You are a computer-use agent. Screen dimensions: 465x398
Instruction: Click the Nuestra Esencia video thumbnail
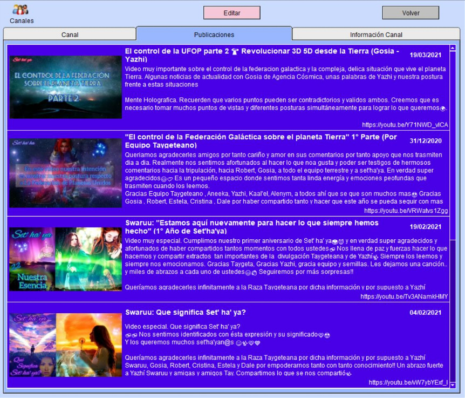point(66,259)
